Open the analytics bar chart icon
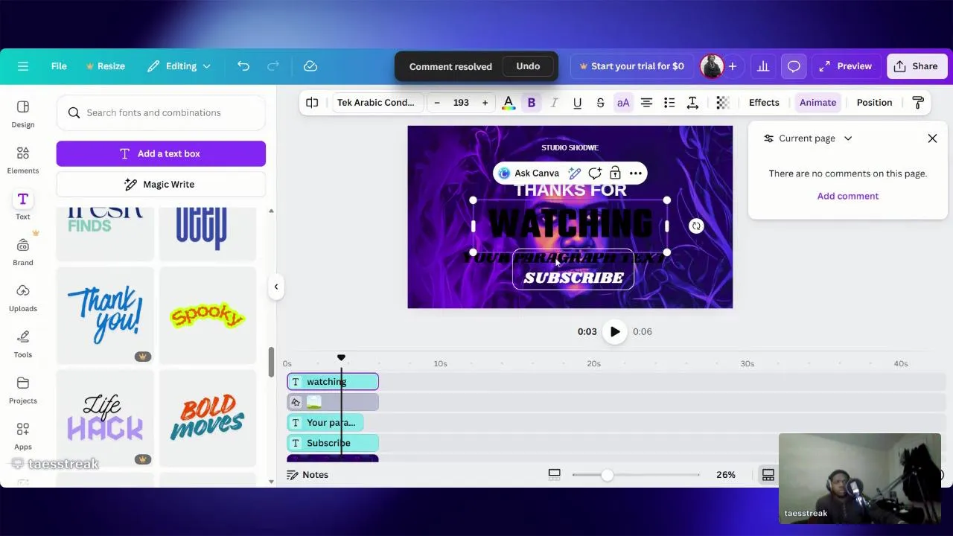953x536 pixels. click(763, 66)
